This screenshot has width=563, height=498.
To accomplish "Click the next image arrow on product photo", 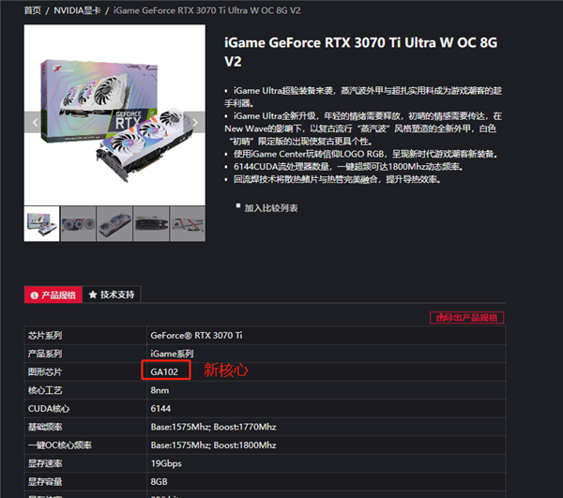I will pyautogui.click(x=194, y=122).
